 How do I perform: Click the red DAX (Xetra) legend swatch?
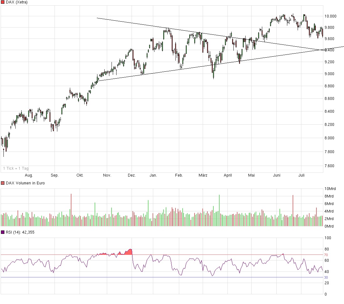pyautogui.click(x=3, y=2)
